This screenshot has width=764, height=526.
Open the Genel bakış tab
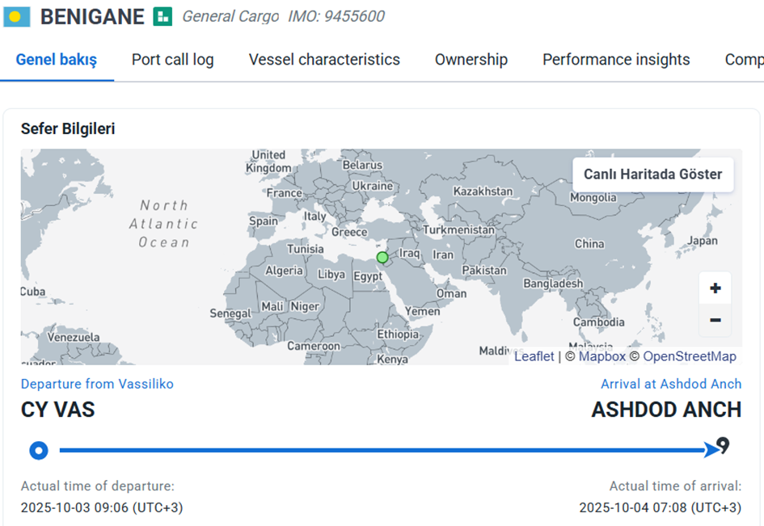tap(57, 60)
